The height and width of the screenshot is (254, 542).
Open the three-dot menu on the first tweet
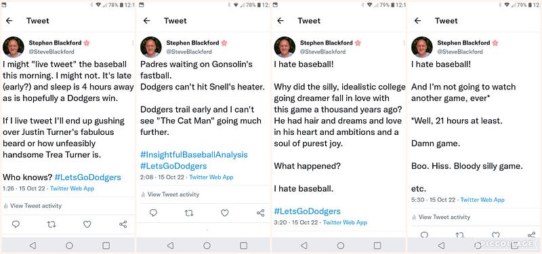tap(133, 43)
